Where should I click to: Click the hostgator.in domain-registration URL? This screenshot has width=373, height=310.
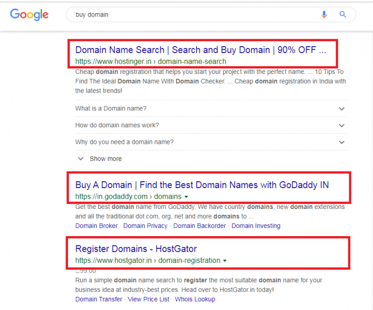[x=148, y=260]
